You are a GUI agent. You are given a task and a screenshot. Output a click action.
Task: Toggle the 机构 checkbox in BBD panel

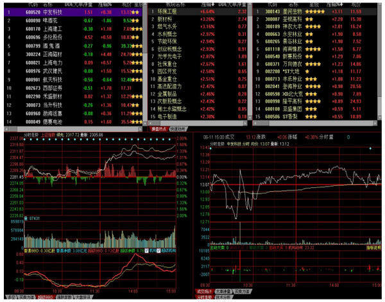click(146, 251)
